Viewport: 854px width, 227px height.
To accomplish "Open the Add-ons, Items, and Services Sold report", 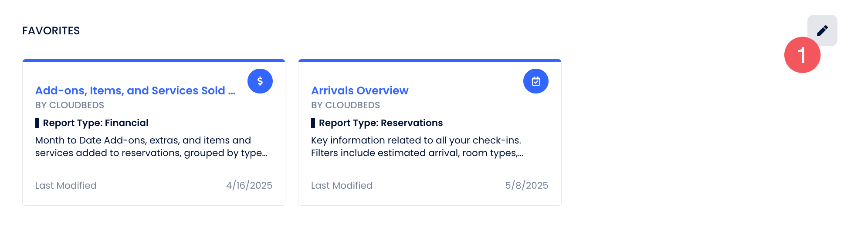I will coord(135,90).
